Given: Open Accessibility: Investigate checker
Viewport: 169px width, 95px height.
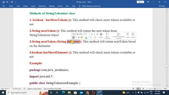Looking at the screenshot, I should pyautogui.click(x=53, y=89).
